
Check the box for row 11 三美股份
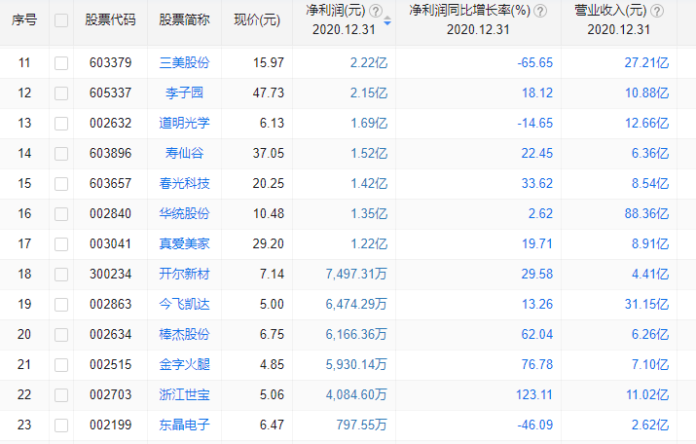[x=61, y=63]
